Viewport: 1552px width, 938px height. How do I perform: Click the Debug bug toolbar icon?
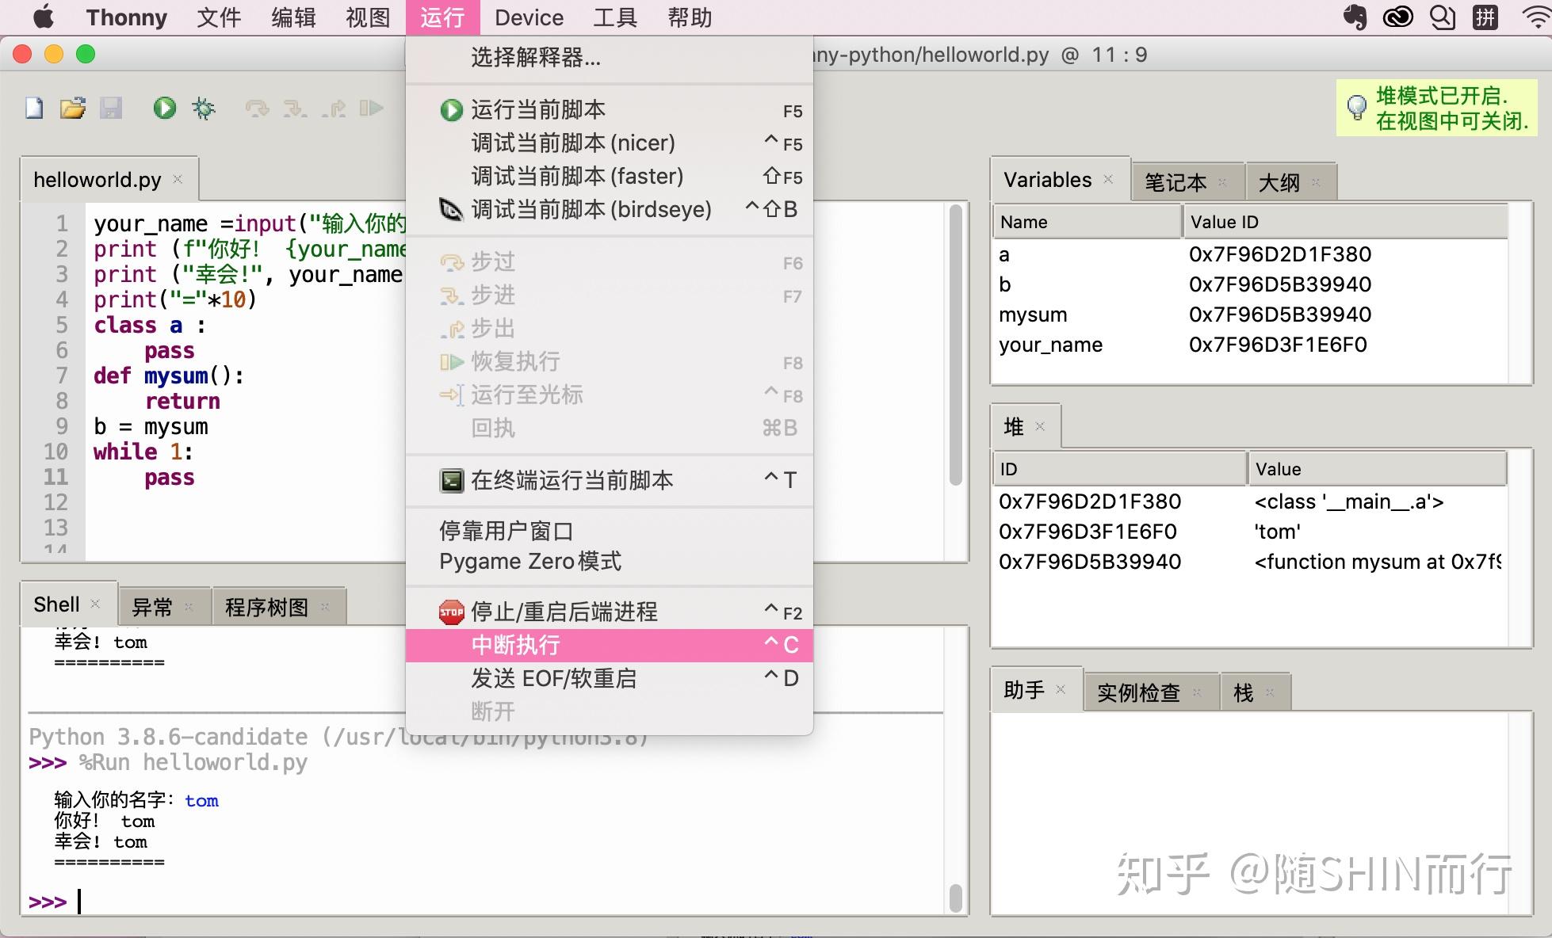click(204, 108)
